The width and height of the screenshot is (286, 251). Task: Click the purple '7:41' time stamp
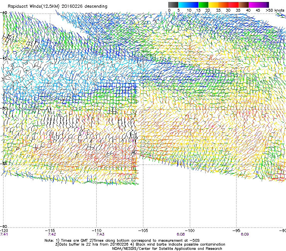tap(4, 234)
